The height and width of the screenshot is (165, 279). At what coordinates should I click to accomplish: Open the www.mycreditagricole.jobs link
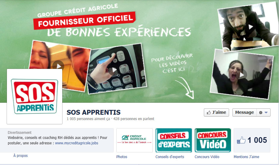click(76, 143)
